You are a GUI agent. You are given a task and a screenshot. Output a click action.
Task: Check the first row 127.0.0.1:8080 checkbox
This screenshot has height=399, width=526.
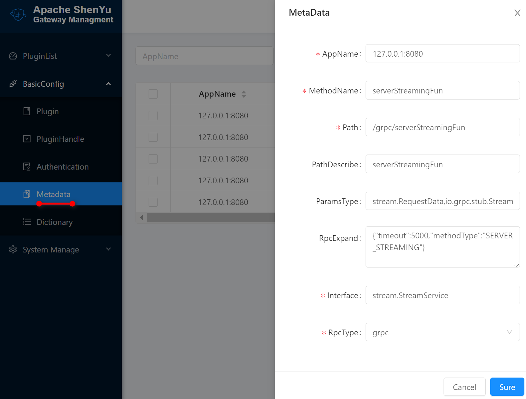click(x=153, y=116)
